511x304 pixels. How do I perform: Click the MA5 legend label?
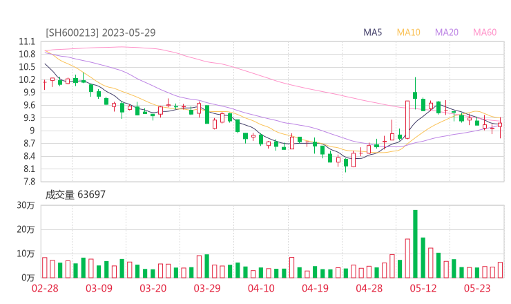372,32
